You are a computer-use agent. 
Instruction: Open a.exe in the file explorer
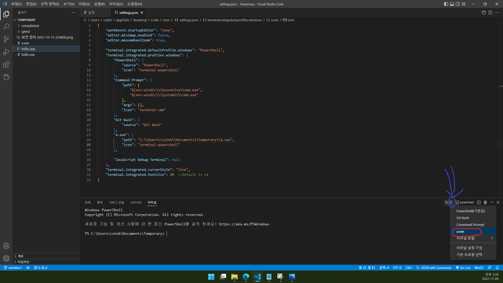46,43
